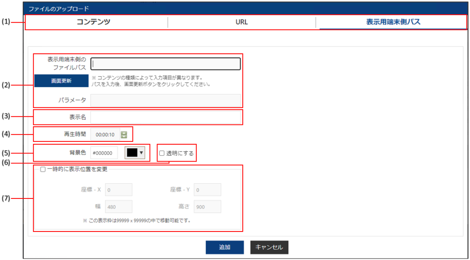This screenshot has width=470, height=260.
Task: Click the 再生時間 00:00:10 time field
Action: pyautogui.click(x=105, y=135)
